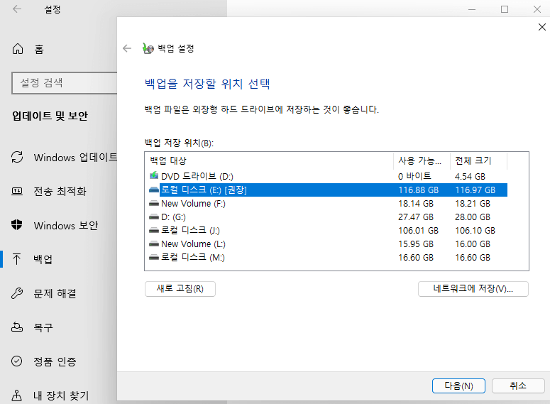Click the Windows 보안 shield icon

tap(17, 224)
